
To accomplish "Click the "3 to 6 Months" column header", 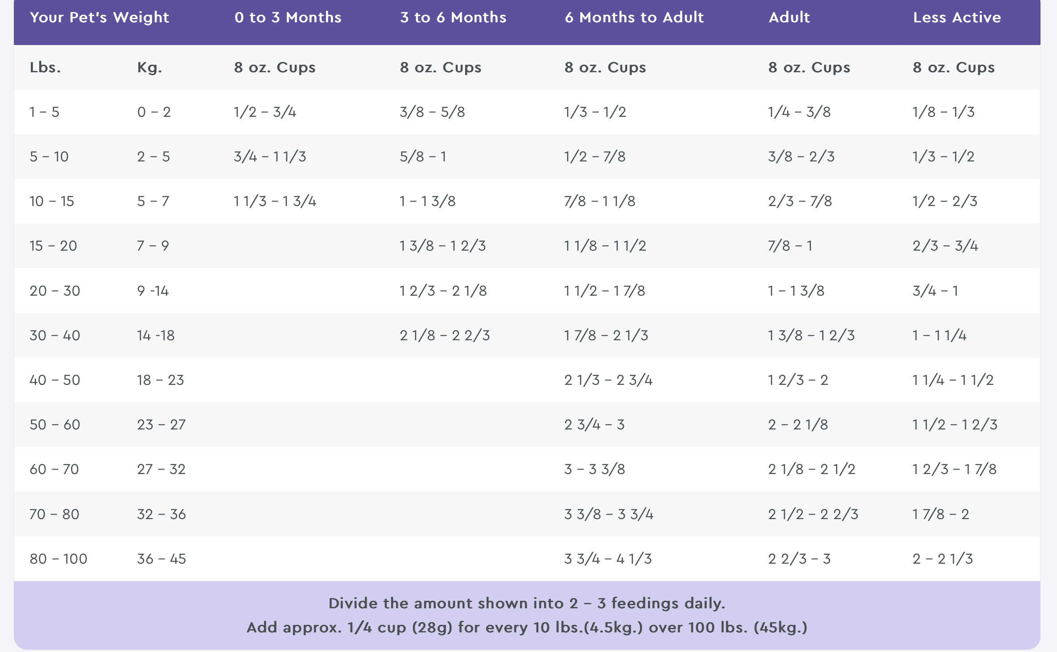I will (x=453, y=17).
